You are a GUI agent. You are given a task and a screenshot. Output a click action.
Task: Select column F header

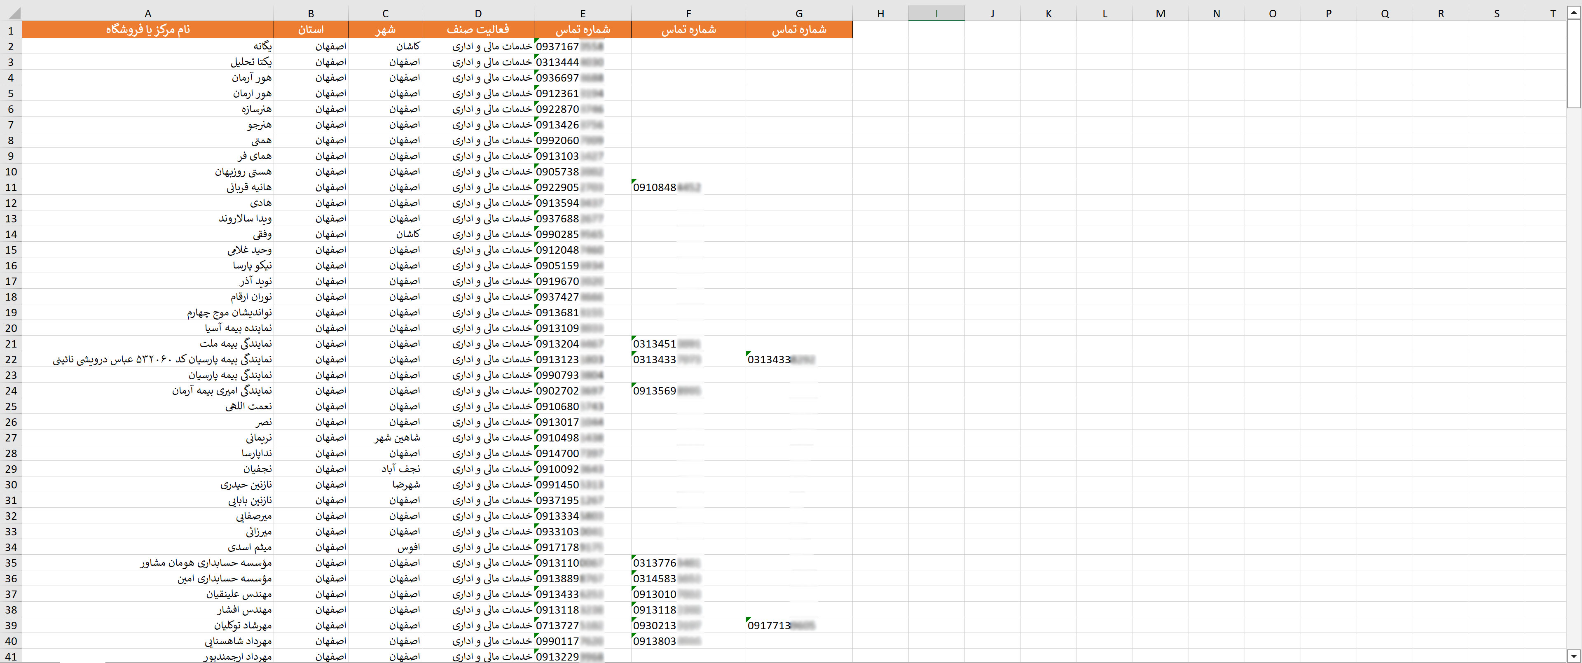(x=688, y=14)
